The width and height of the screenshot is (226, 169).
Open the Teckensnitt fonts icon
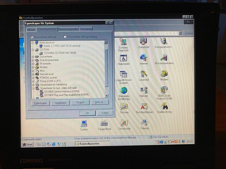[124, 125]
